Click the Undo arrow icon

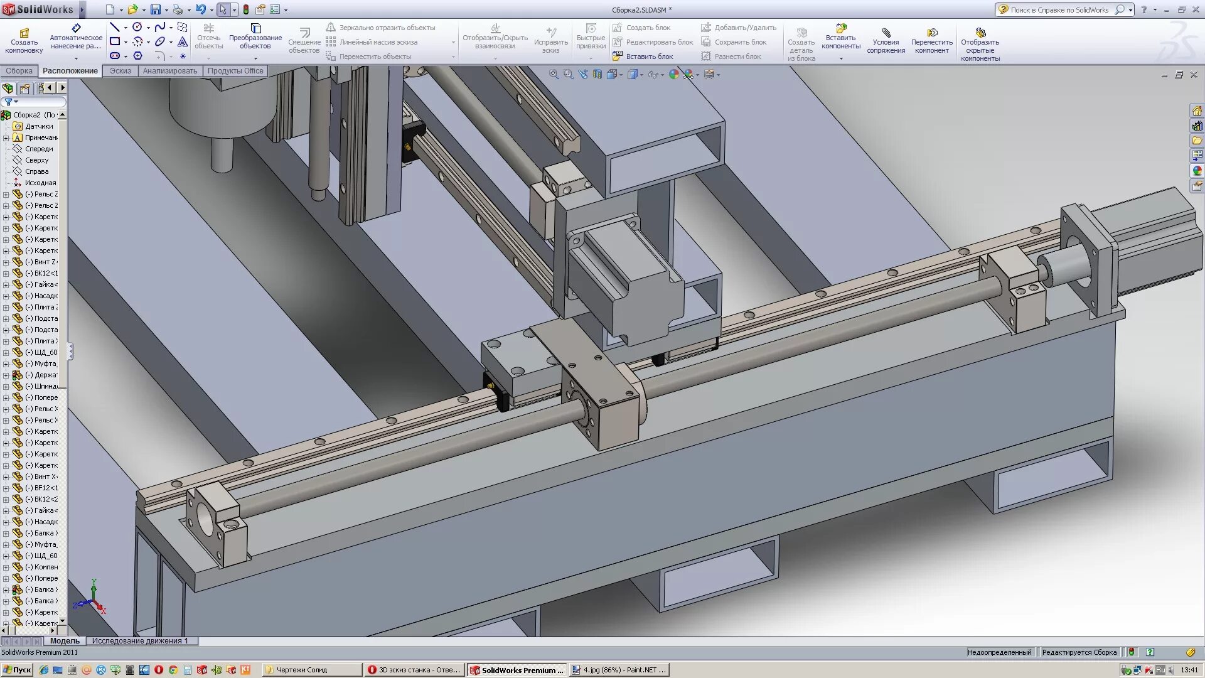[x=200, y=9]
